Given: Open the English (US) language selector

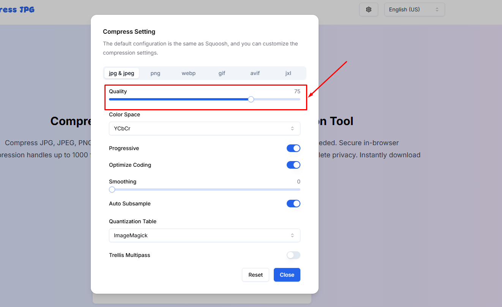Looking at the screenshot, I should [x=414, y=9].
